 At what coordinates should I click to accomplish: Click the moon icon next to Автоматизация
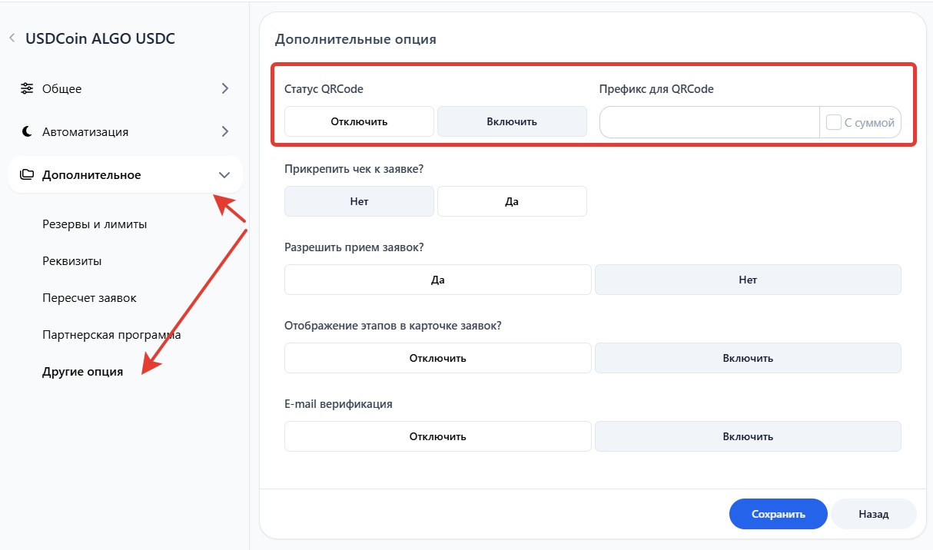point(27,131)
